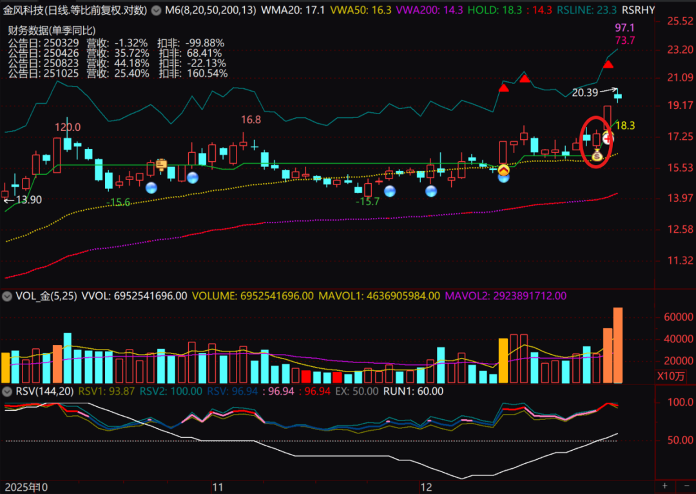Zoom in with the plus button
The height and width of the screenshot is (494, 696).
pyautogui.click(x=664, y=486)
